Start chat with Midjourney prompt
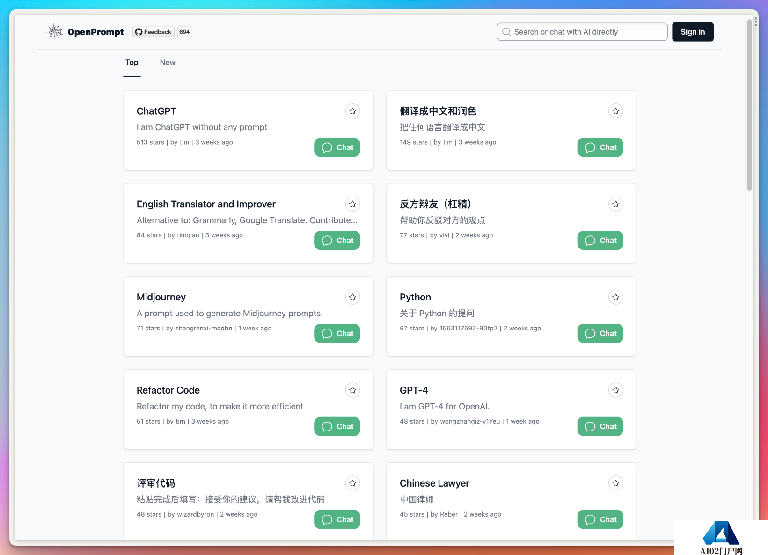 pyautogui.click(x=337, y=334)
